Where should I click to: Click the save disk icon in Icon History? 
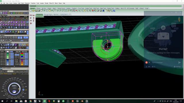pos(1,13)
